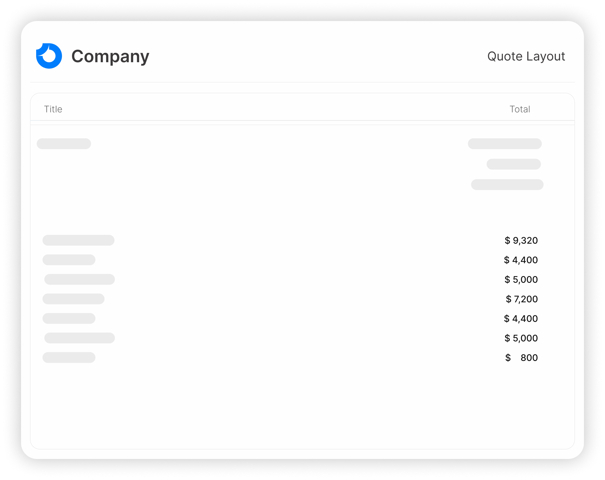
Task: Click the placeholder title beside $ 800
Action: point(69,358)
